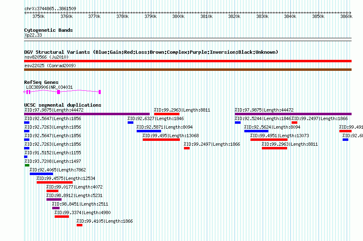Choose the 3830k ruler label
This screenshot has height=241, width=363.
263,16
